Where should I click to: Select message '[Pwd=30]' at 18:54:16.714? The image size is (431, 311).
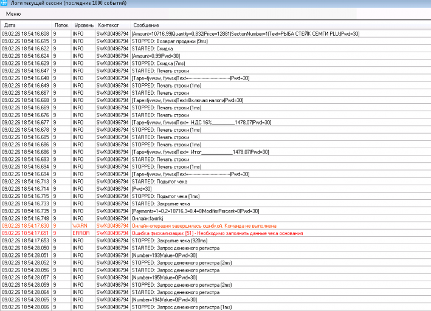[142, 189]
